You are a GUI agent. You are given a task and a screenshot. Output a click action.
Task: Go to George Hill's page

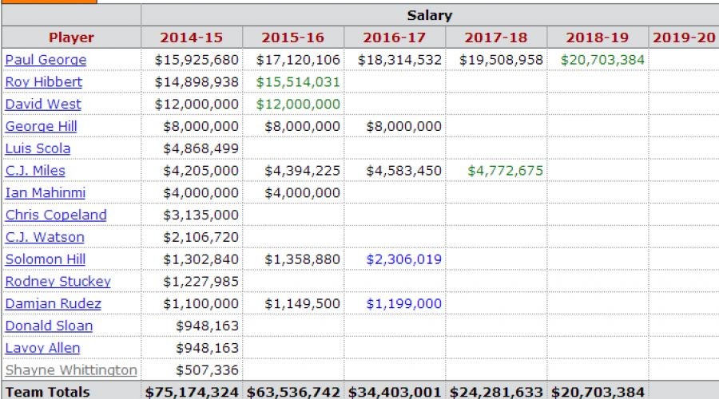point(43,126)
